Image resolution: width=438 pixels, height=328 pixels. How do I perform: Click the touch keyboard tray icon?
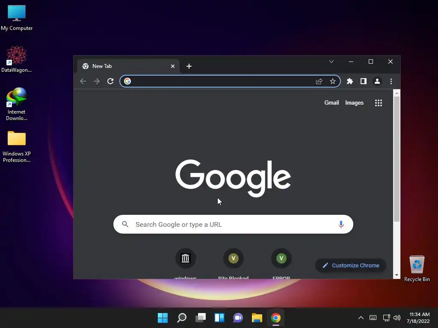coord(373,318)
